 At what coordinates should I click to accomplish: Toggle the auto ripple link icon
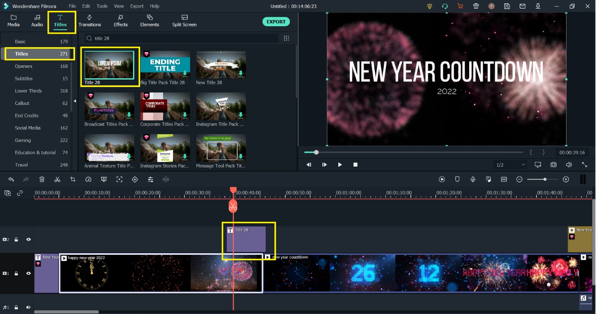pyautogui.click(x=20, y=193)
